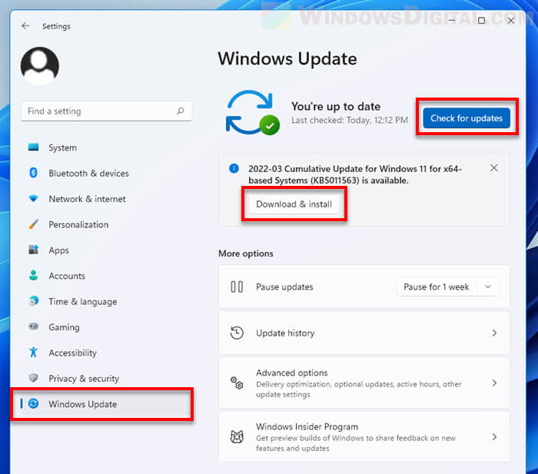Click the Settings title text

click(x=56, y=26)
